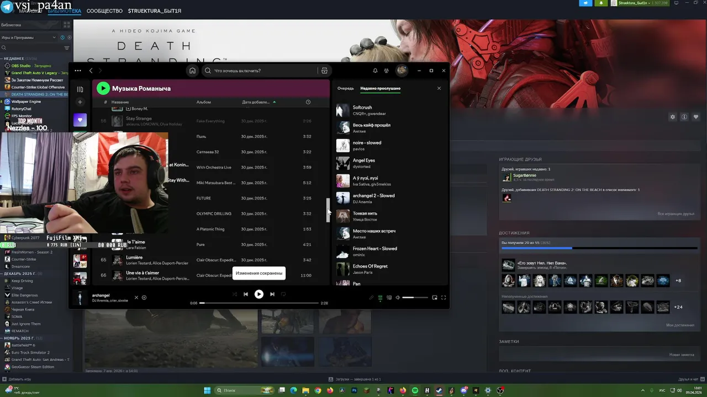This screenshot has width=707, height=397.
Task: Favorite the game with heart icon
Action: (x=696, y=117)
